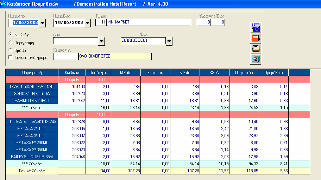The height and width of the screenshot is (180, 321).
Task: Select the ΜΕΤΑΧΑ 7* 1LIT row label
Action: point(32,129)
